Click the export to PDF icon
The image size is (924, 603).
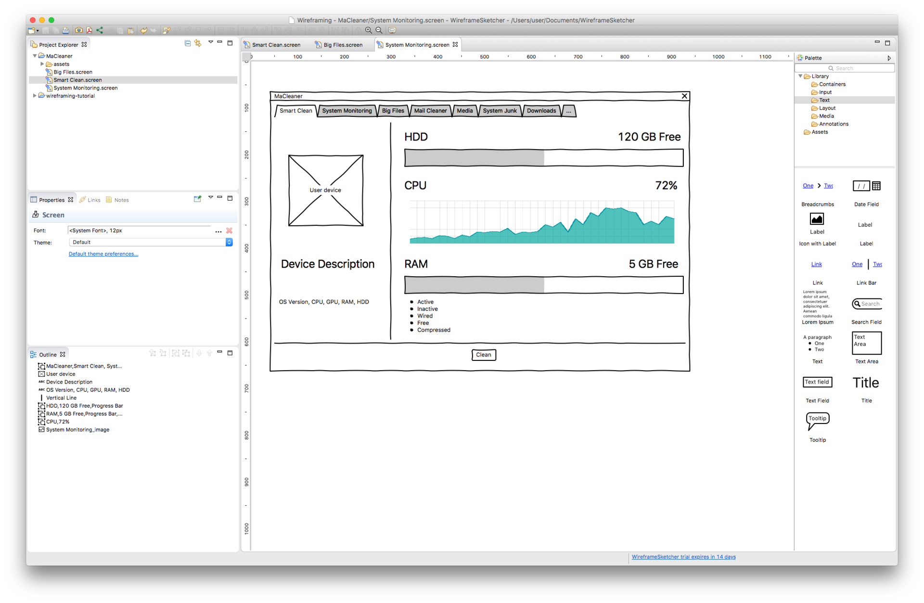click(89, 30)
